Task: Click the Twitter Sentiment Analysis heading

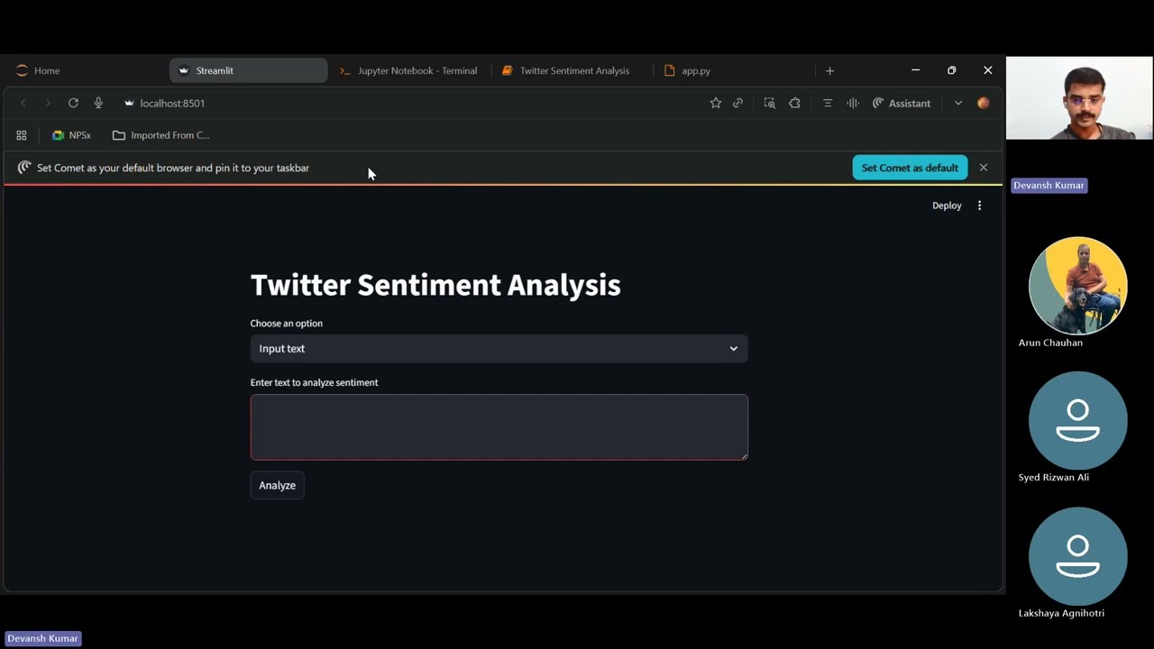Action: click(x=435, y=285)
